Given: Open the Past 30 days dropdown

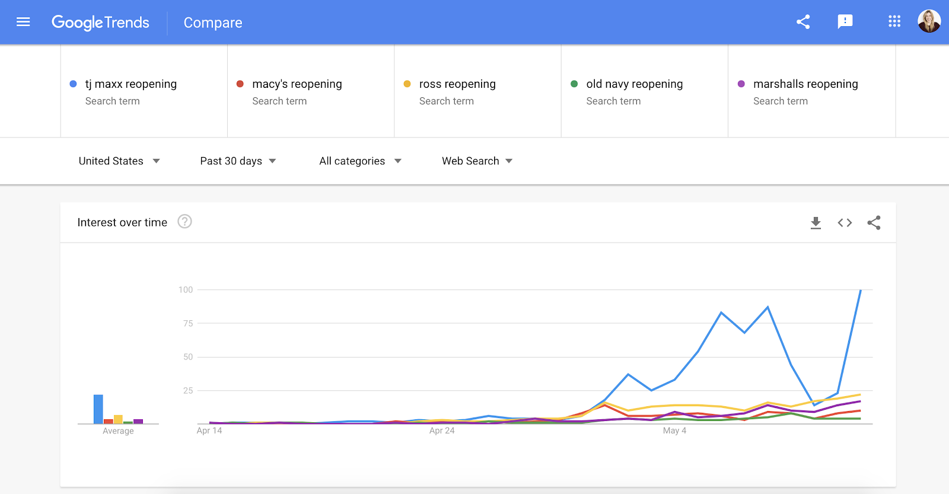Looking at the screenshot, I should coord(238,161).
